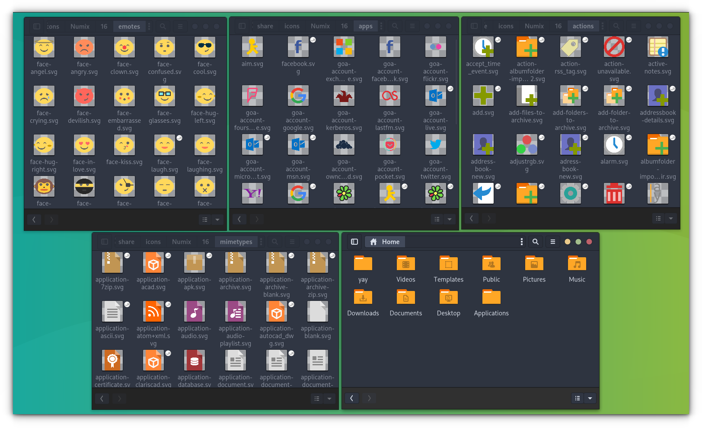
Task: Click the face-cool.svg sunglasses icon
Action: 205,47
